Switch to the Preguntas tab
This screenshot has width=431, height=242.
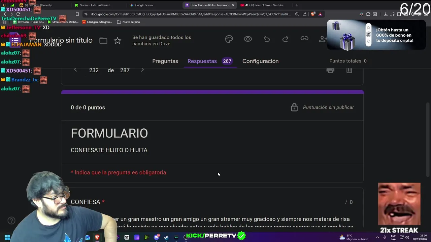pyautogui.click(x=165, y=61)
